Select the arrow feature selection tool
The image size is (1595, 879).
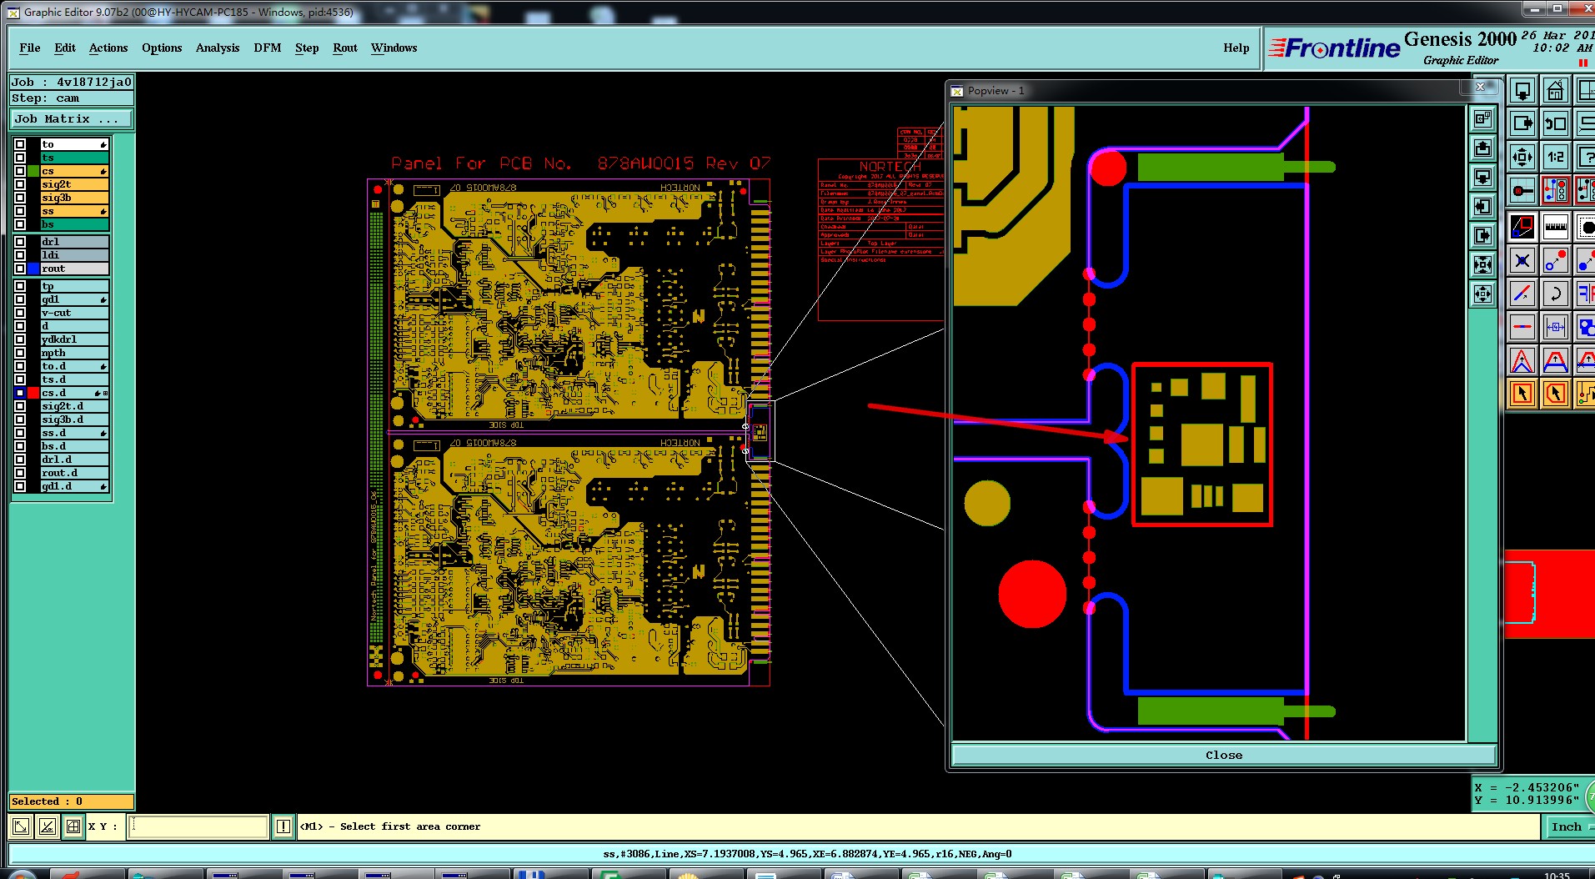pyautogui.click(x=1522, y=393)
